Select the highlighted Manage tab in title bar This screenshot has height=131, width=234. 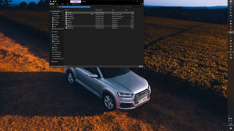click(76, 1)
